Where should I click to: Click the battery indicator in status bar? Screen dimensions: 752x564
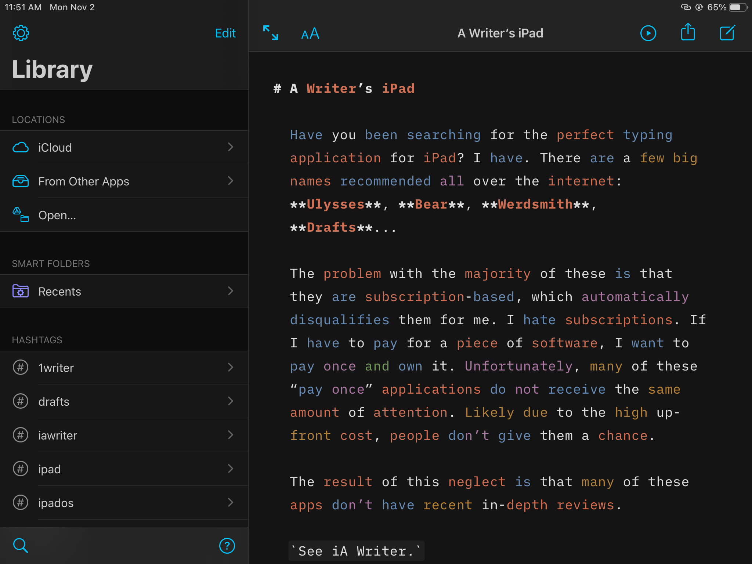coord(738,7)
